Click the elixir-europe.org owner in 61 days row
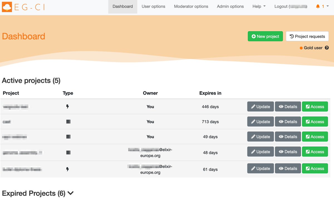 [150, 169]
